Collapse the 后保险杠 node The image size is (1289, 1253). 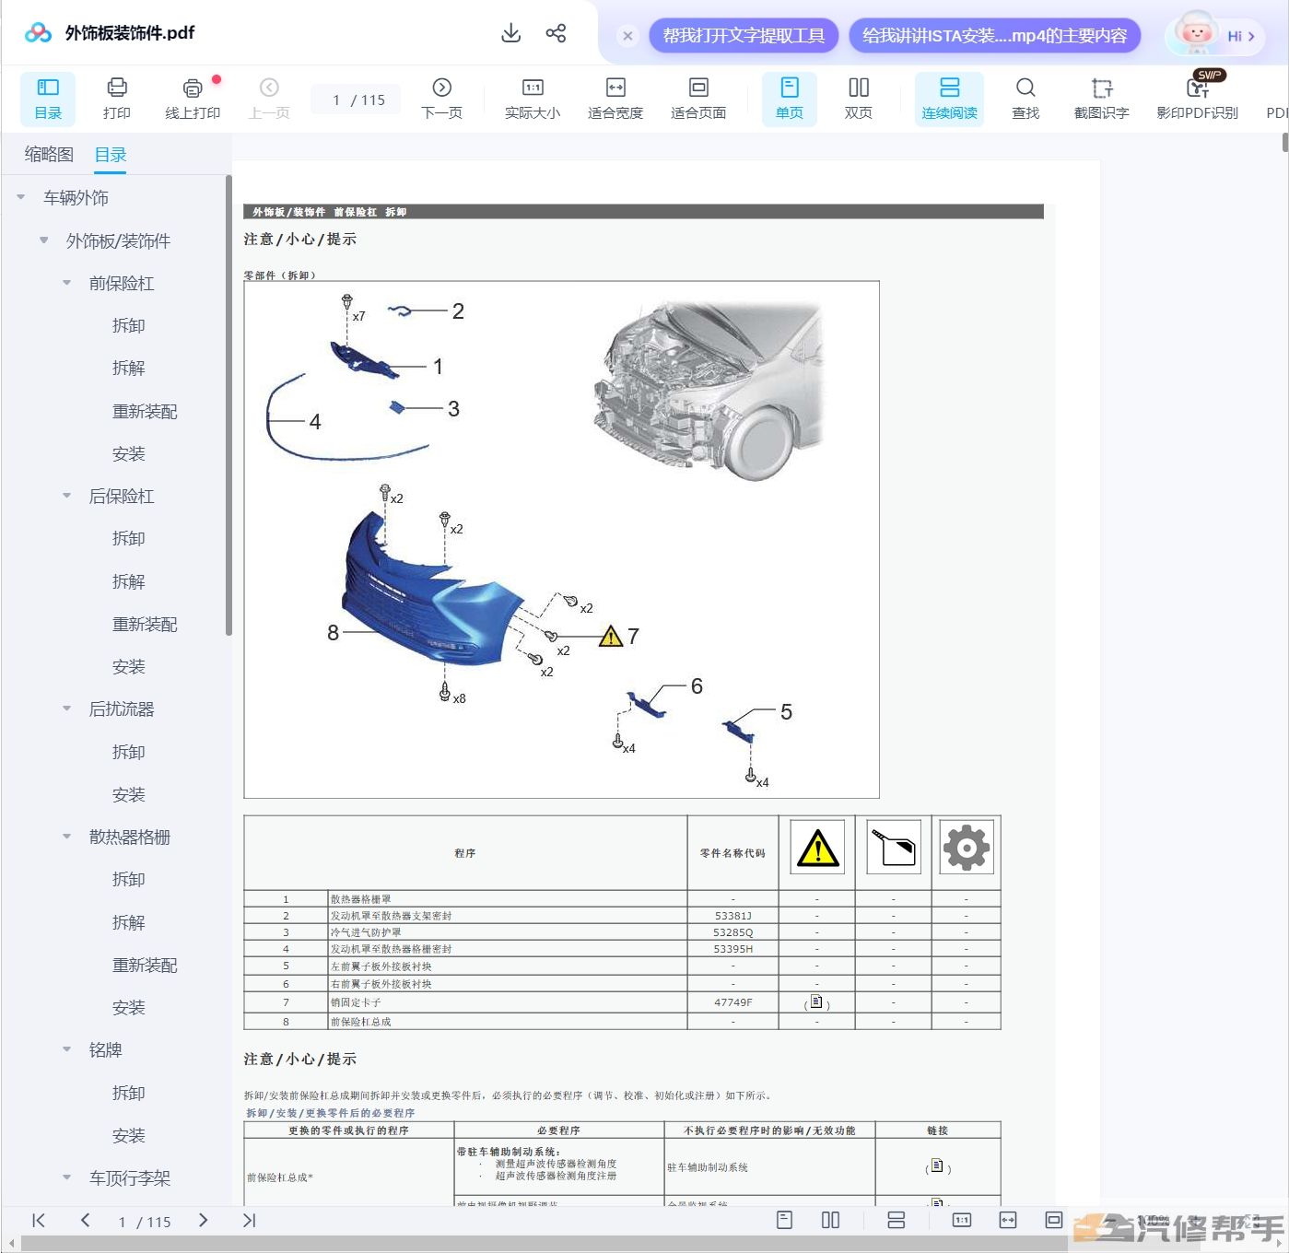(x=66, y=496)
